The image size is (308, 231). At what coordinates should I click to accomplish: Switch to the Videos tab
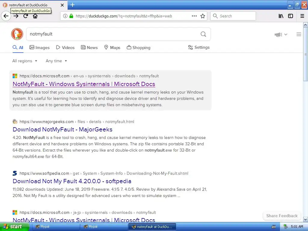[65, 48]
